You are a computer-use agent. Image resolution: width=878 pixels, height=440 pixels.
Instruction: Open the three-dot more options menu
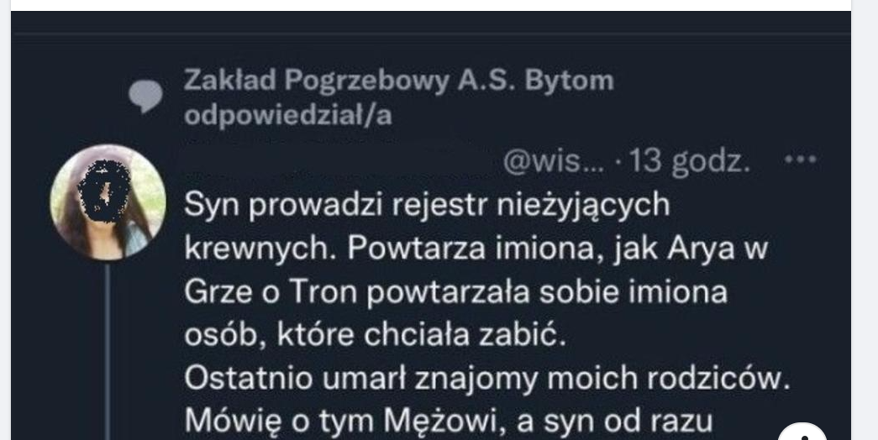point(799,160)
